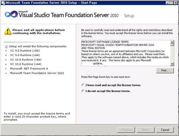Click the < Previous button
This screenshot has height=136, width=179.
[x=126, y=130]
